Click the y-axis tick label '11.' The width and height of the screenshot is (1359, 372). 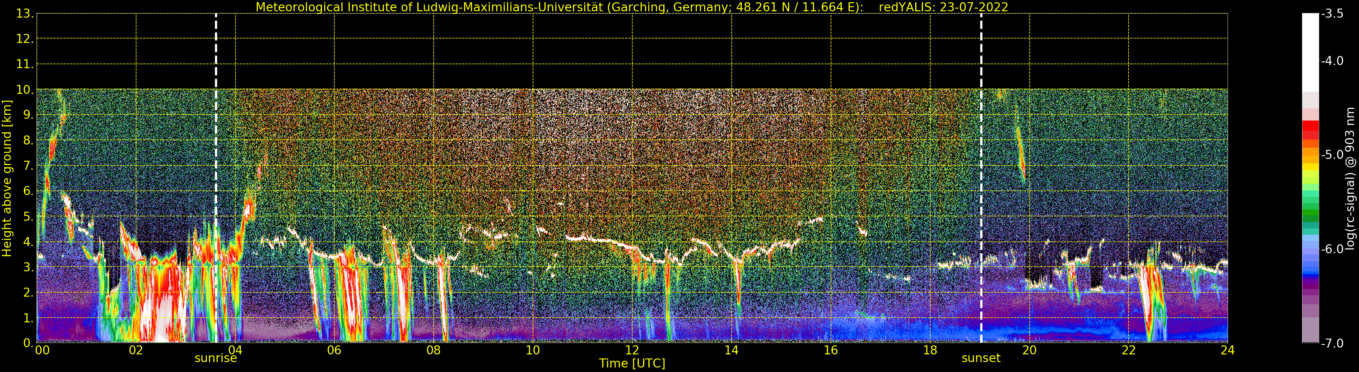(25, 65)
